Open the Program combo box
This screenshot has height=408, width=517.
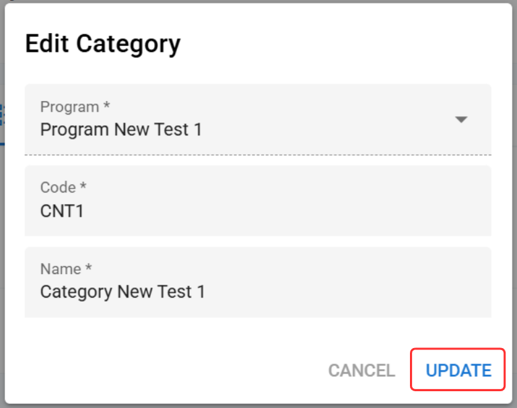click(x=258, y=119)
